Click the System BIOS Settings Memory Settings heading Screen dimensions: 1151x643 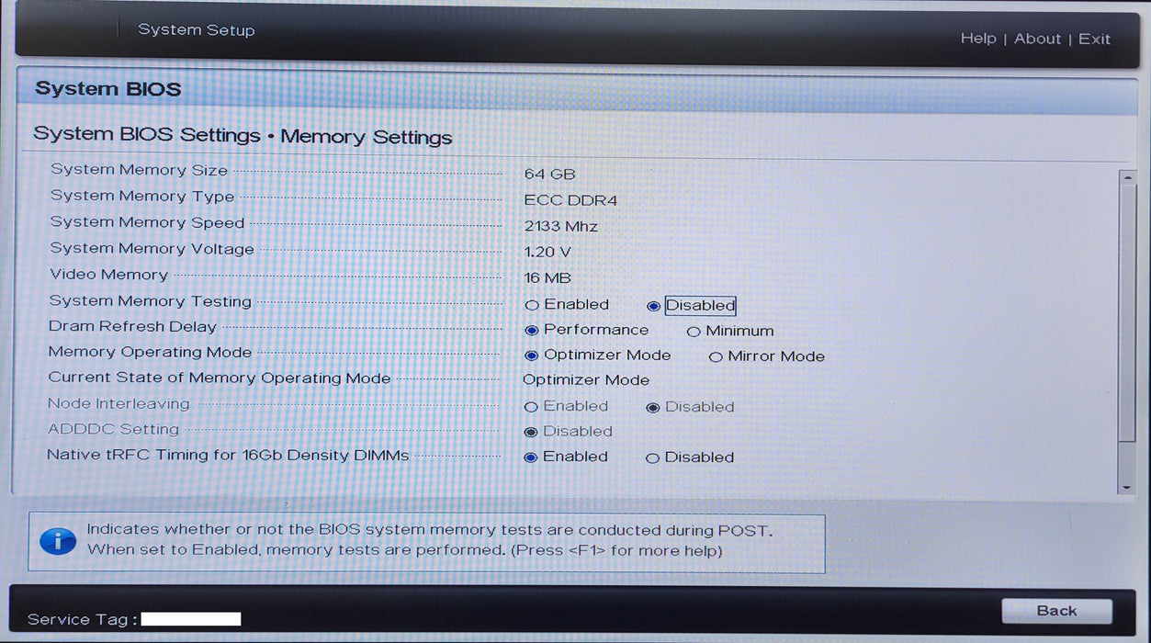coord(243,135)
